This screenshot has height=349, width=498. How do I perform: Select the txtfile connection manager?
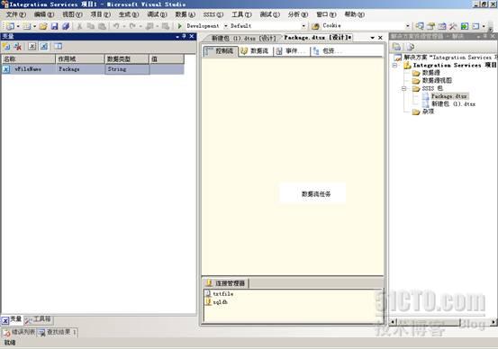click(x=220, y=294)
